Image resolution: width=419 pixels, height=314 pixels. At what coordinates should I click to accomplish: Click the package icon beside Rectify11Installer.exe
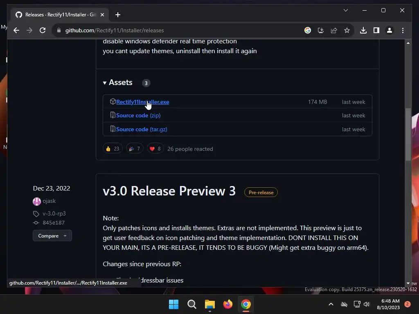[x=113, y=101]
